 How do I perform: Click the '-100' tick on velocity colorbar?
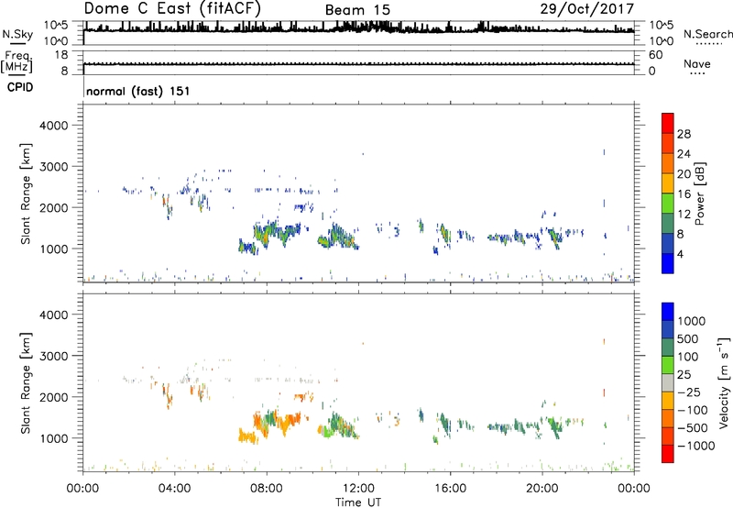click(692, 410)
